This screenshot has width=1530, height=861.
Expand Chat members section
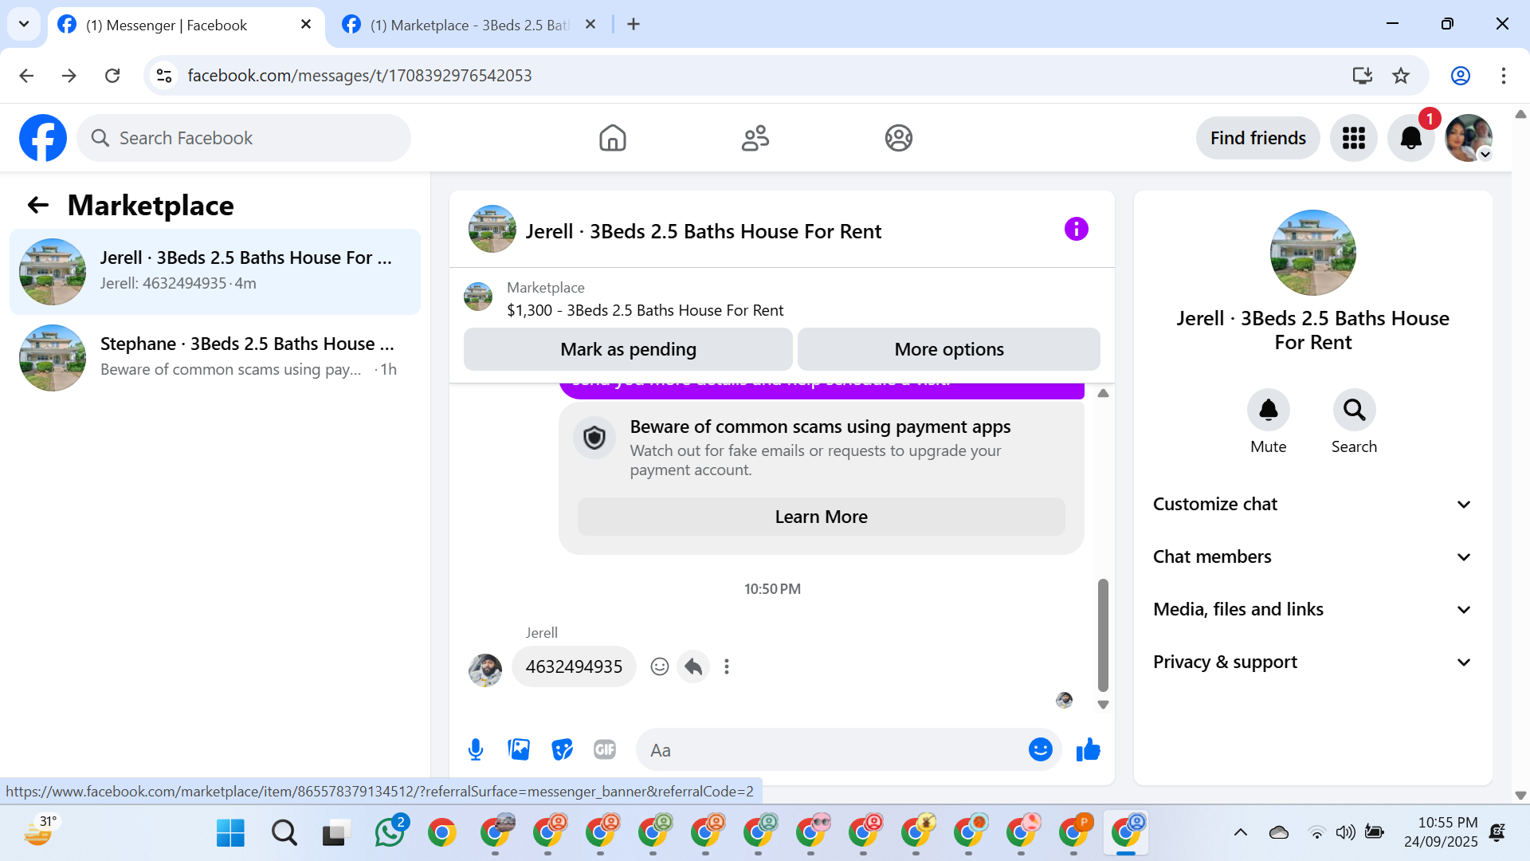pyautogui.click(x=1312, y=556)
